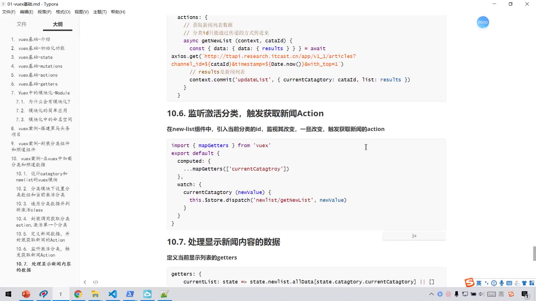Click Sogou voice input microphone
Image resolution: width=536 pixels, height=301 pixels.
tap(502, 283)
